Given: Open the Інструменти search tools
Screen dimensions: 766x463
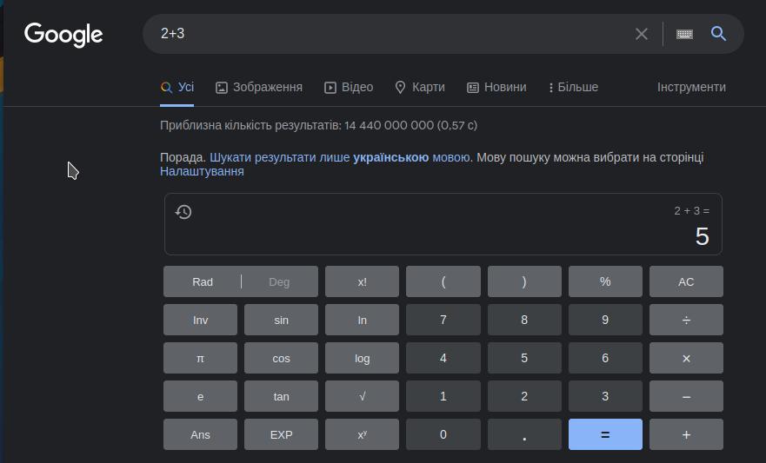Looking at the screenshot, I should point(691,87).
